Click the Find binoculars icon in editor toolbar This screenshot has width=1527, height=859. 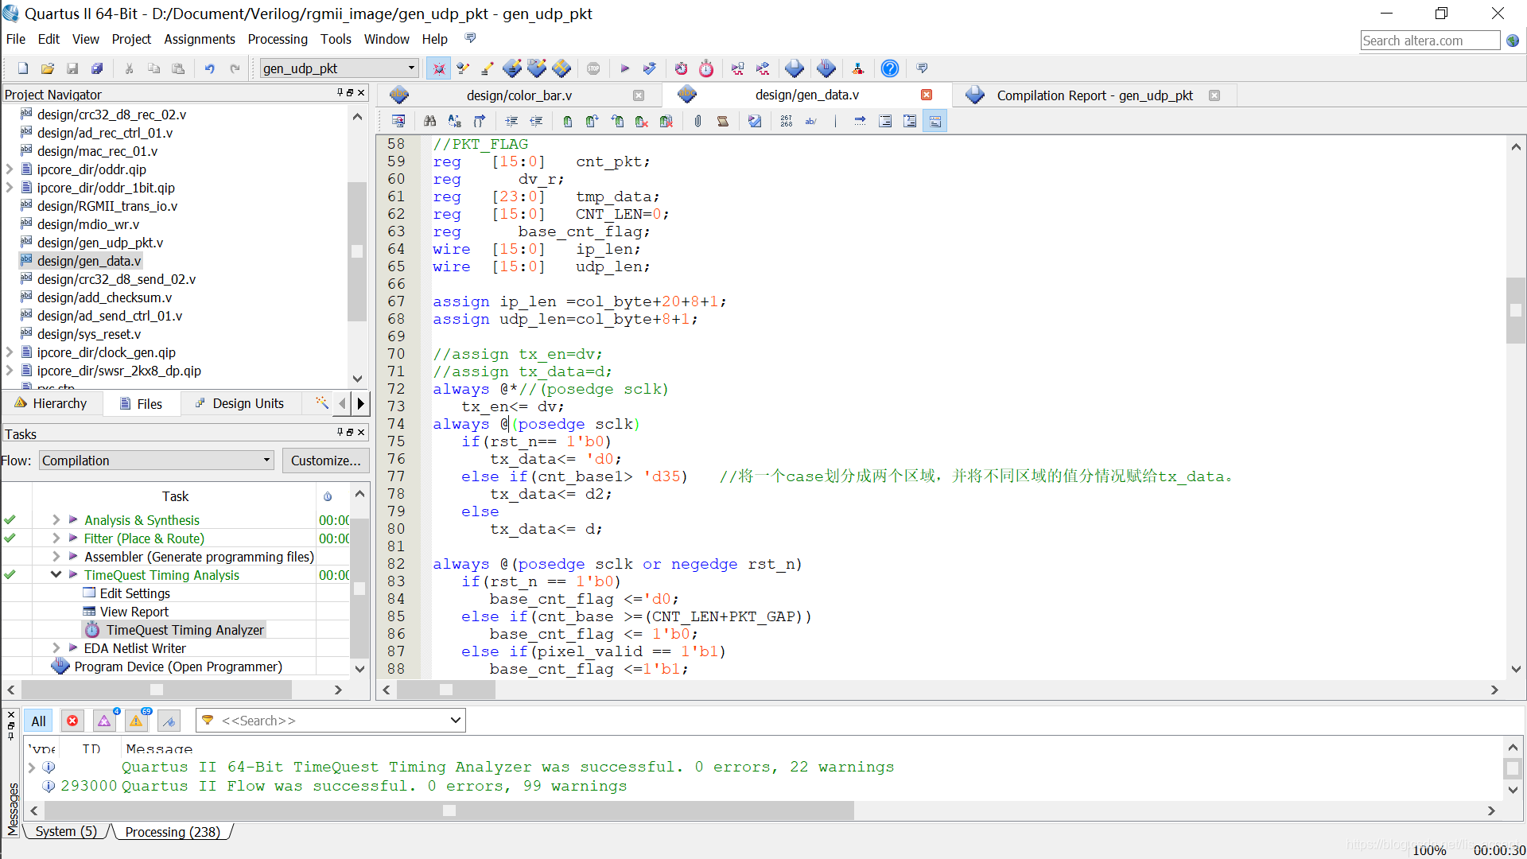pos(429,121)
